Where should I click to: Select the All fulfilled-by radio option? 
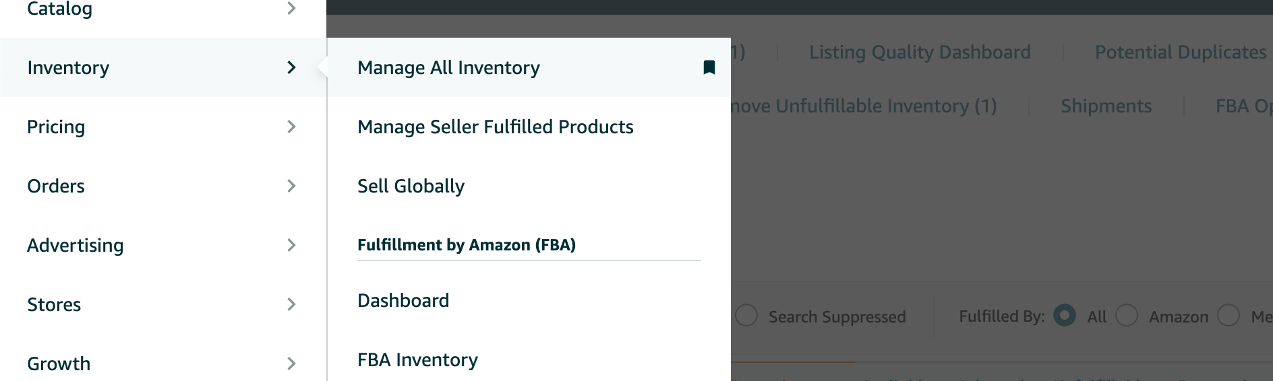[1065, 315]
